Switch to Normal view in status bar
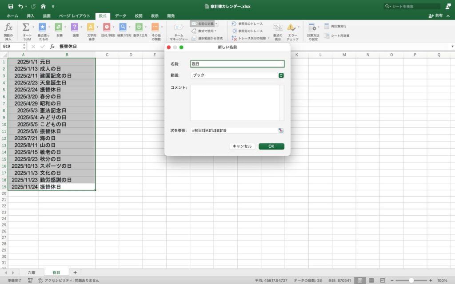This screenshot has height=284, width=455. pos(360,280)
